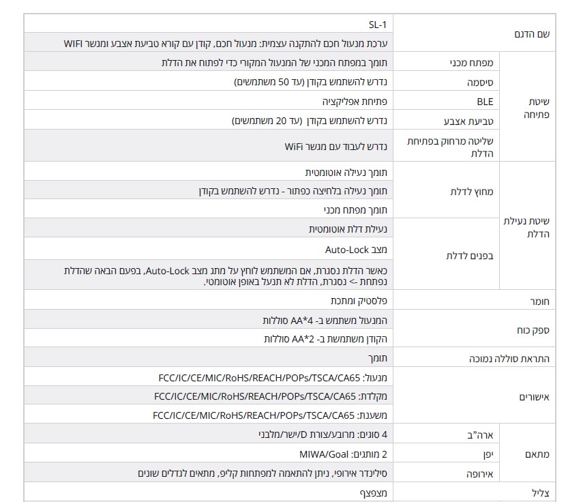Click the התראת סוללה נמוכה label

pyautogui.click(x=508, y=359)
